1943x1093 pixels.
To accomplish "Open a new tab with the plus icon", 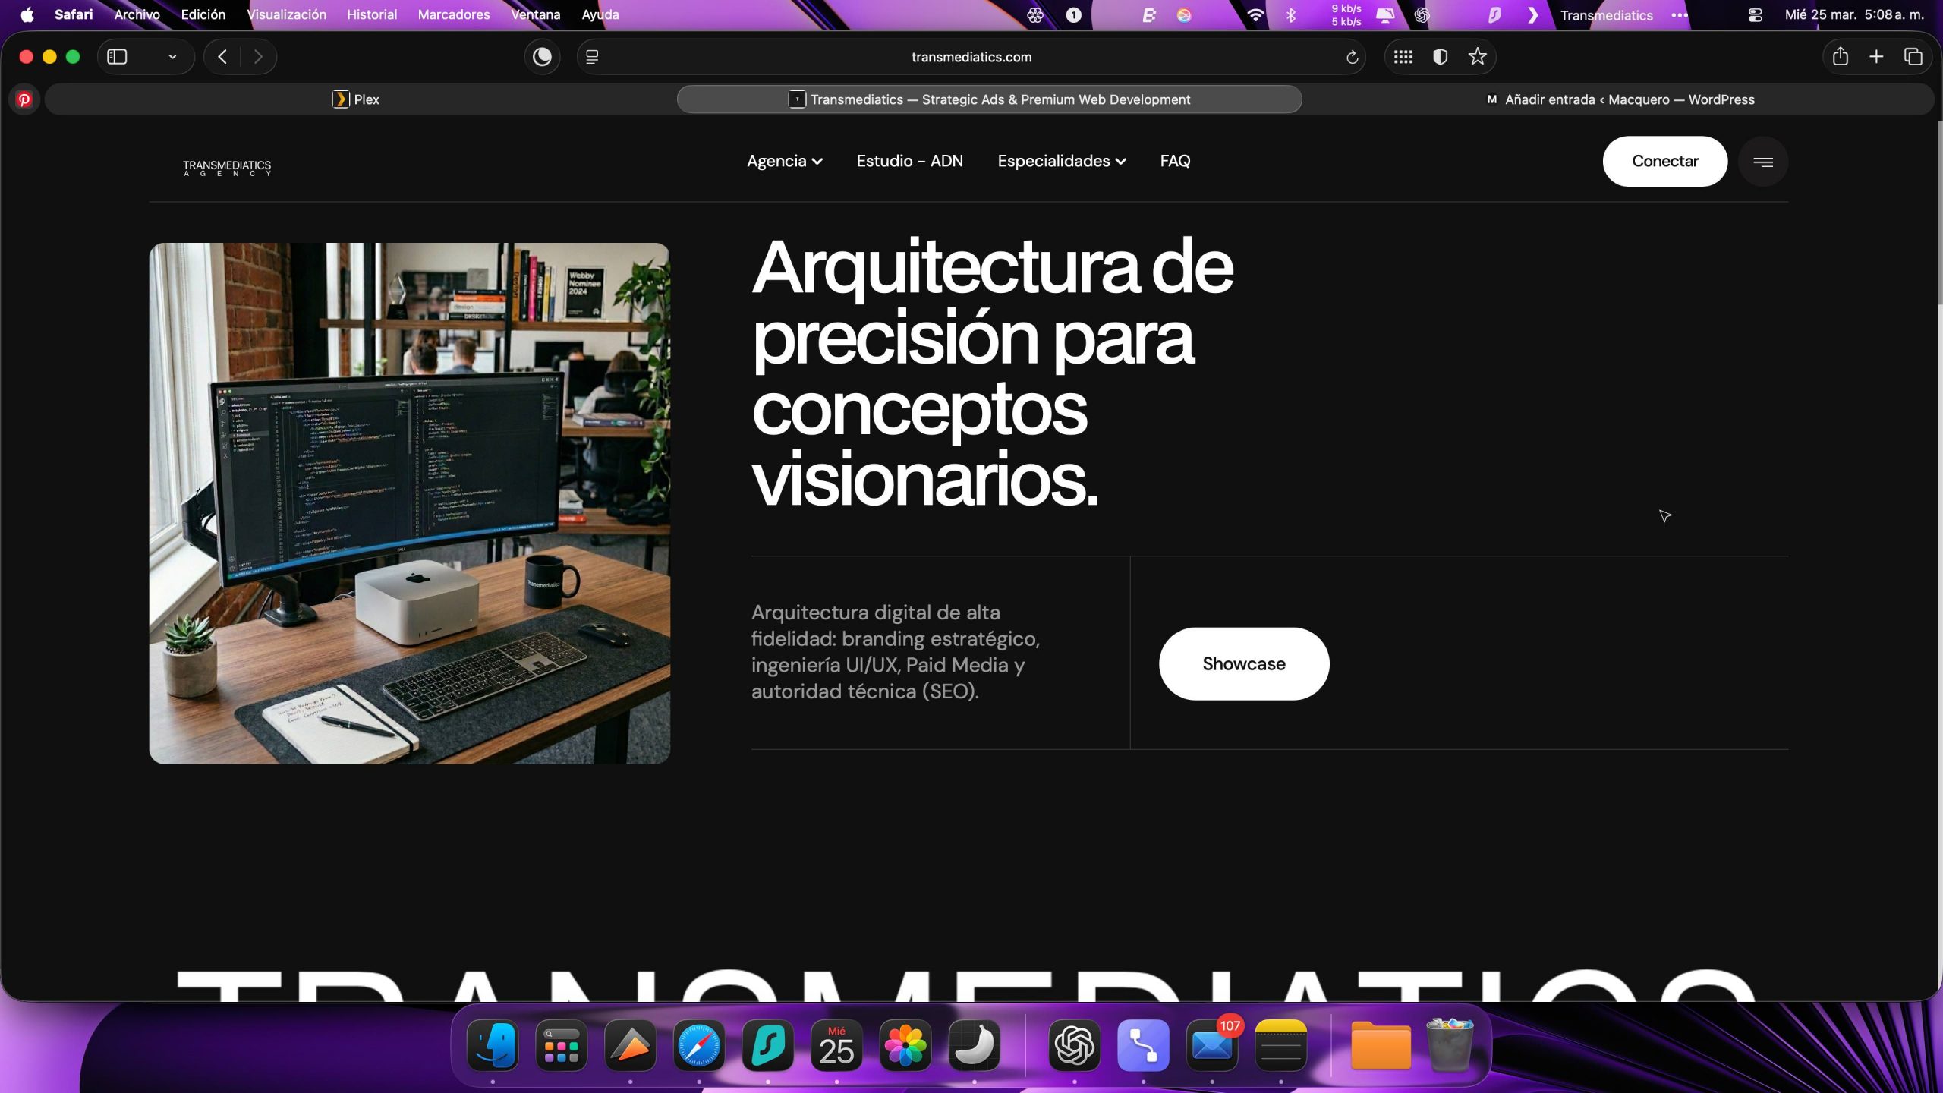I will click(1876, 57).
